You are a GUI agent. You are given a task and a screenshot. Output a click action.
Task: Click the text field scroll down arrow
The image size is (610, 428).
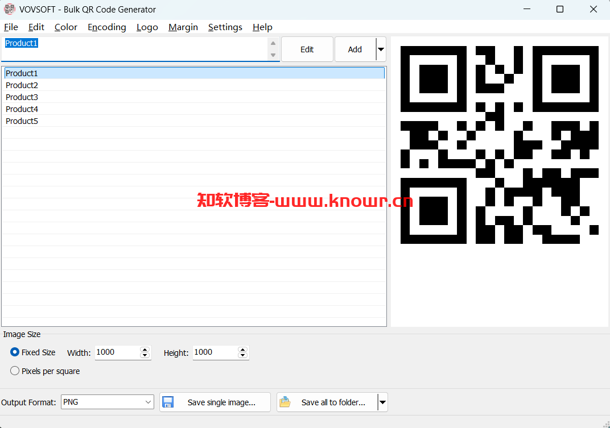[273, 55]
